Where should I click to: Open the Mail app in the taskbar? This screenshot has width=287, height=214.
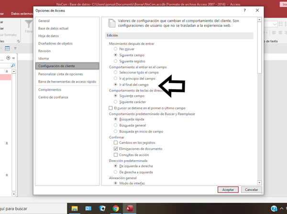point(88,208)
